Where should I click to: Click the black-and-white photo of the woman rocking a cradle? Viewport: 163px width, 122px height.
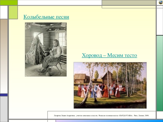tap(46, 49)
